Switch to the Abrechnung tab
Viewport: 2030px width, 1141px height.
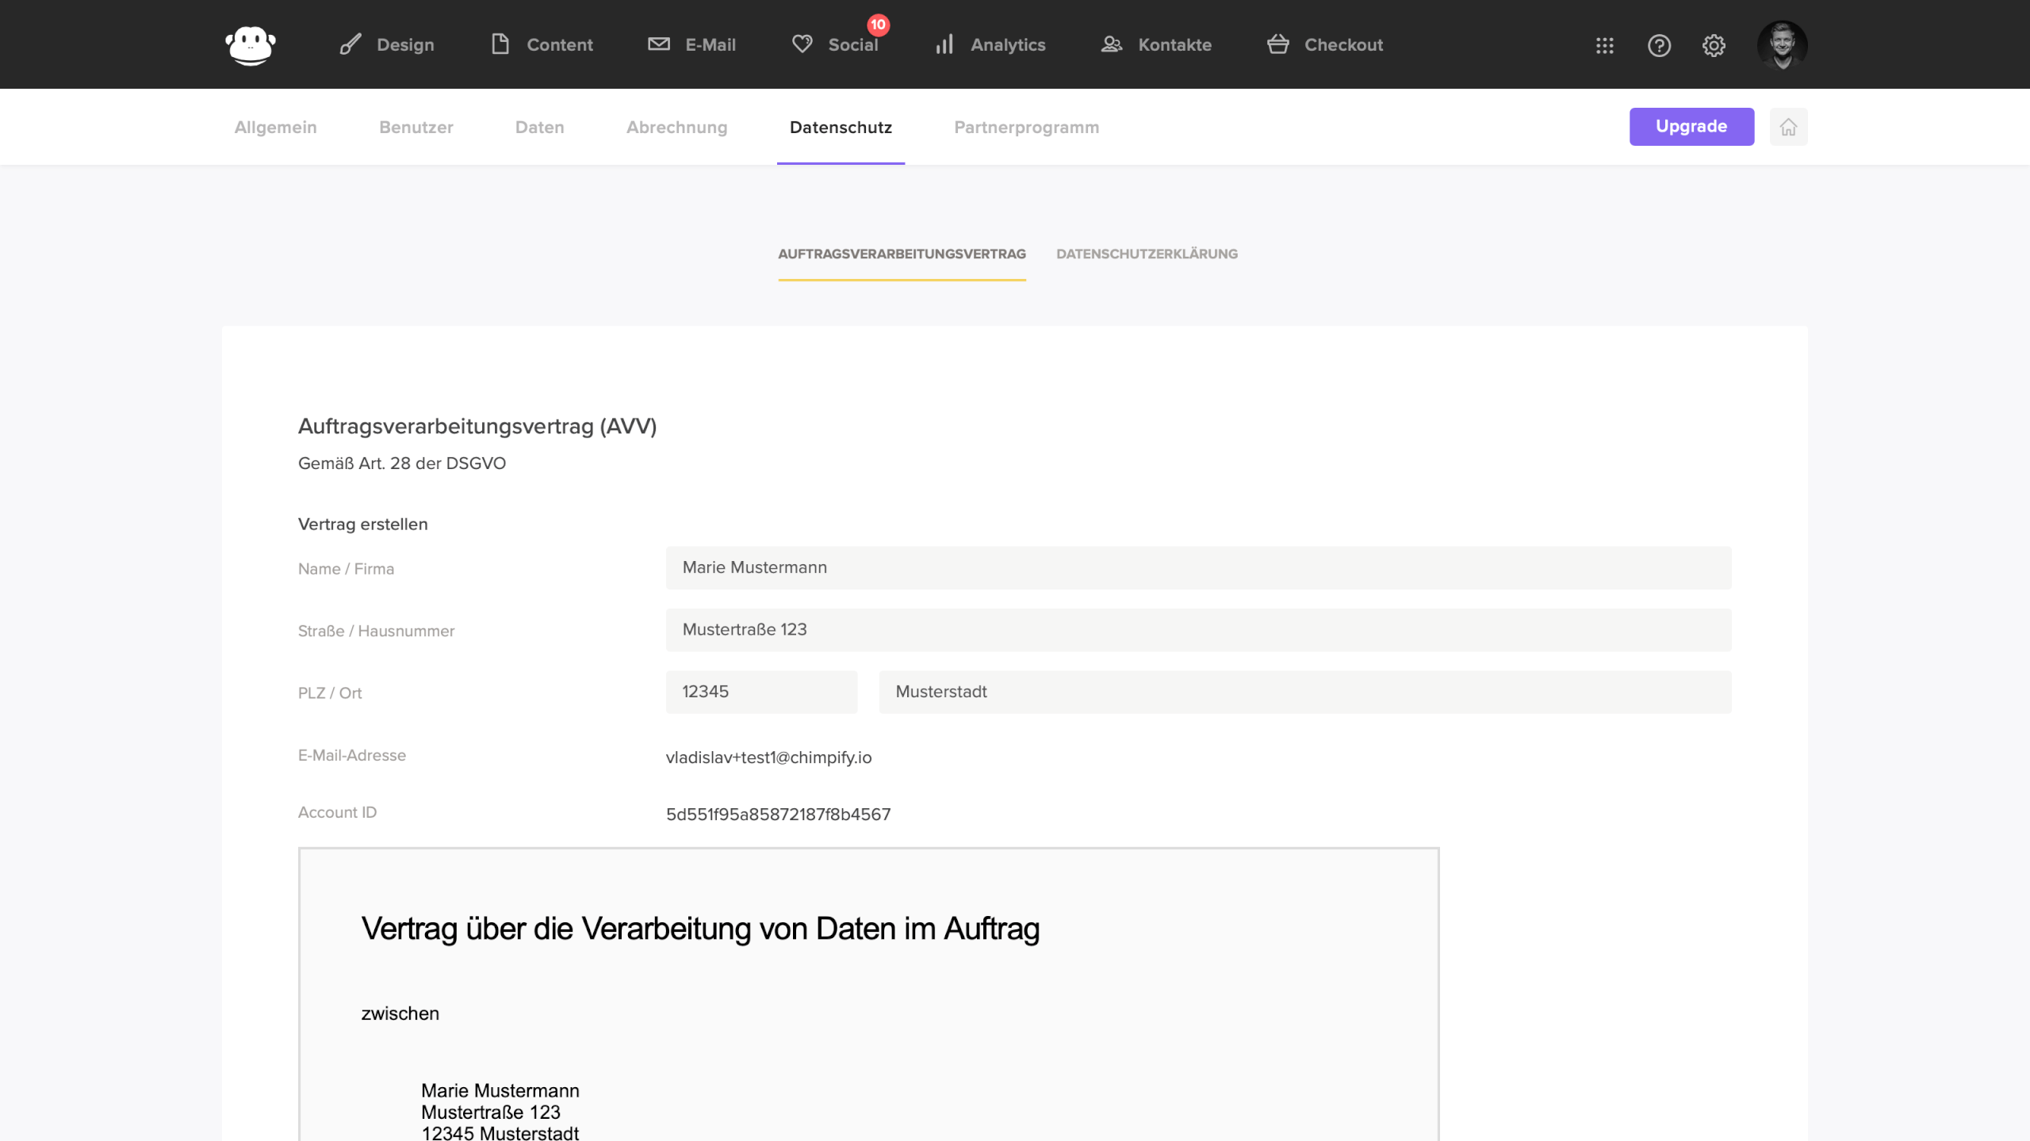[x=676, y=128]
